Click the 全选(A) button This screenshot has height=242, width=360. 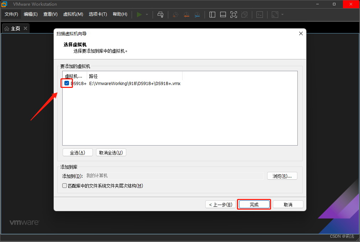pyautogui.click(x=78, y=152)
